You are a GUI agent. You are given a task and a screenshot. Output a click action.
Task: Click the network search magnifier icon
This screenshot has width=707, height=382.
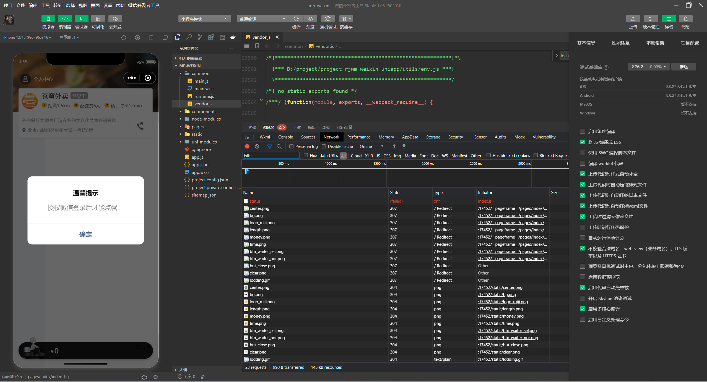click(x=279, y=146)
